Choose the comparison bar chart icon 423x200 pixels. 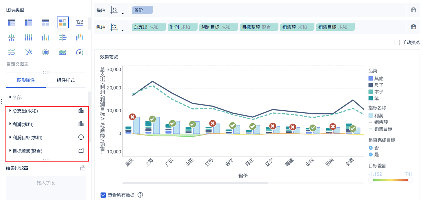click(x=63, y=37)
